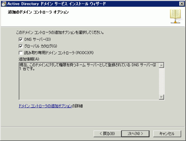
Task: Click the scroll up arrow in 追加情報 box
Action: [x=161, y=65]
